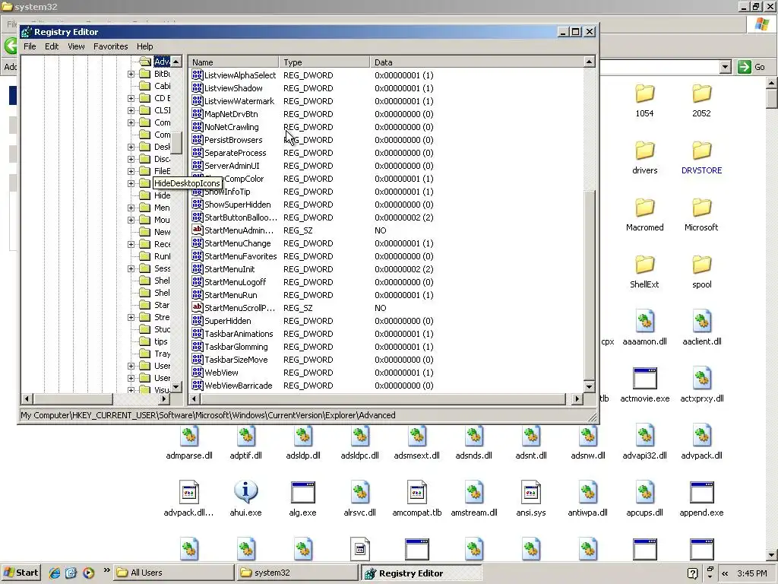This screenshot has width=778, height=584.
Task: Select the ListviewShadow DWORD icon
Action: point(197,88)
